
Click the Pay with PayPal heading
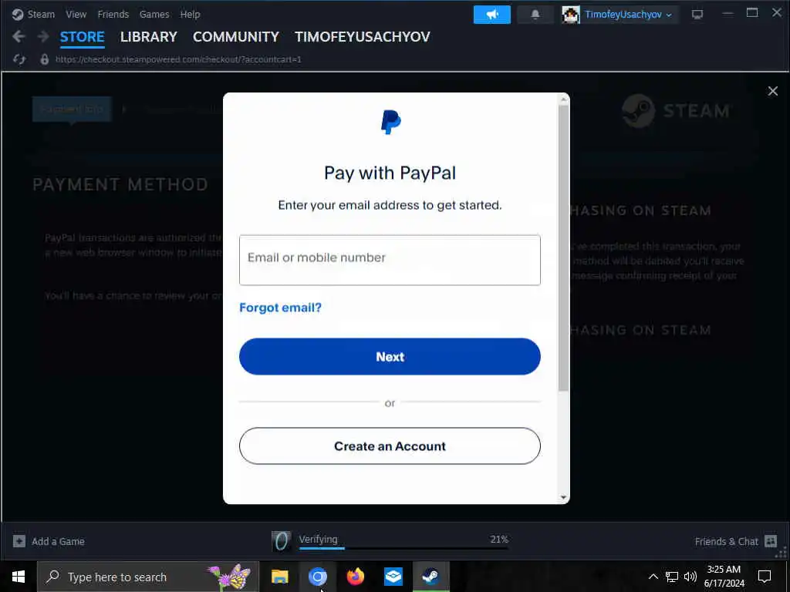[390, 173]
